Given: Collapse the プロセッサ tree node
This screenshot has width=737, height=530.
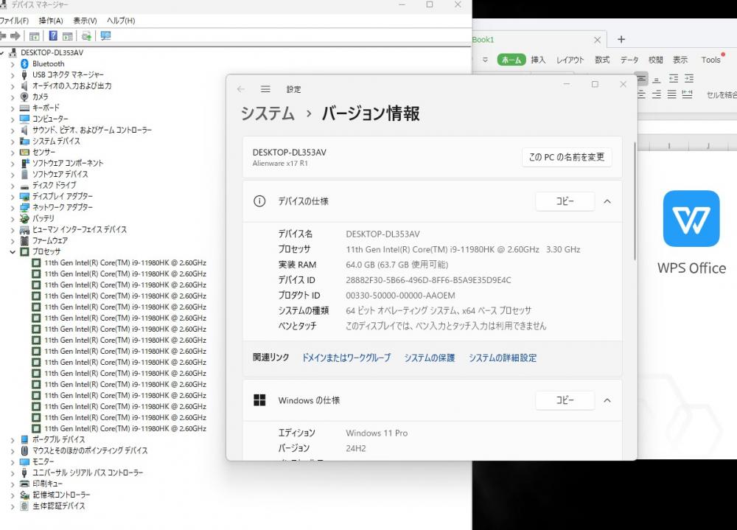Looking at the screenshot, I should (13, 251).
